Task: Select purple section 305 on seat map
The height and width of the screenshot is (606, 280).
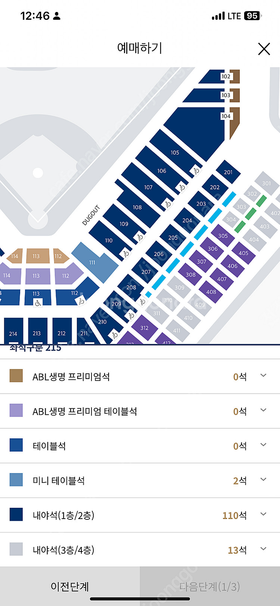Action: 223,236
